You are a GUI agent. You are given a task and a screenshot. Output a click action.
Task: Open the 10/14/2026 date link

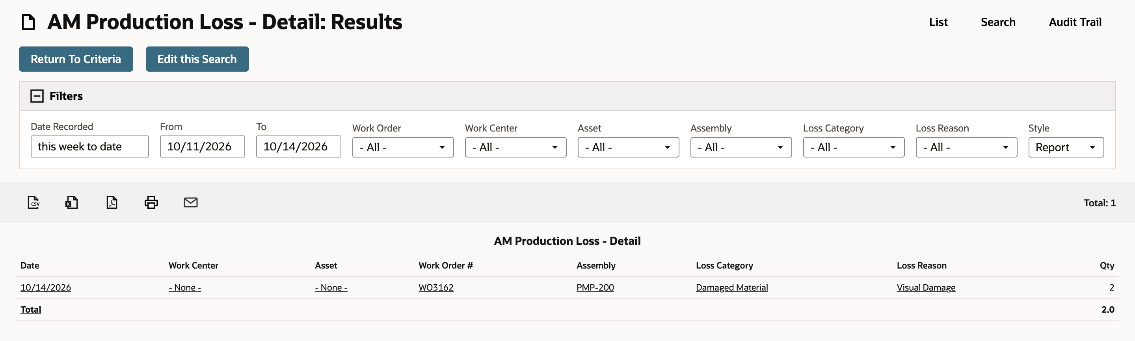click(x=46, y=287)
